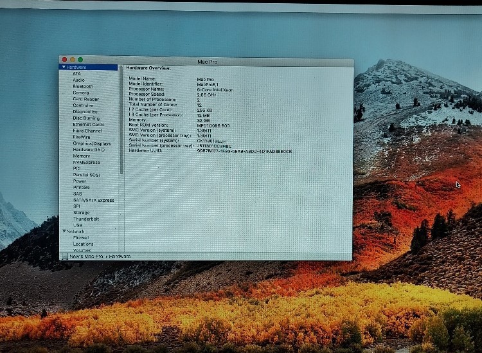Click the Hardware UUID value

pyautogui.click(x=244, y=151)
